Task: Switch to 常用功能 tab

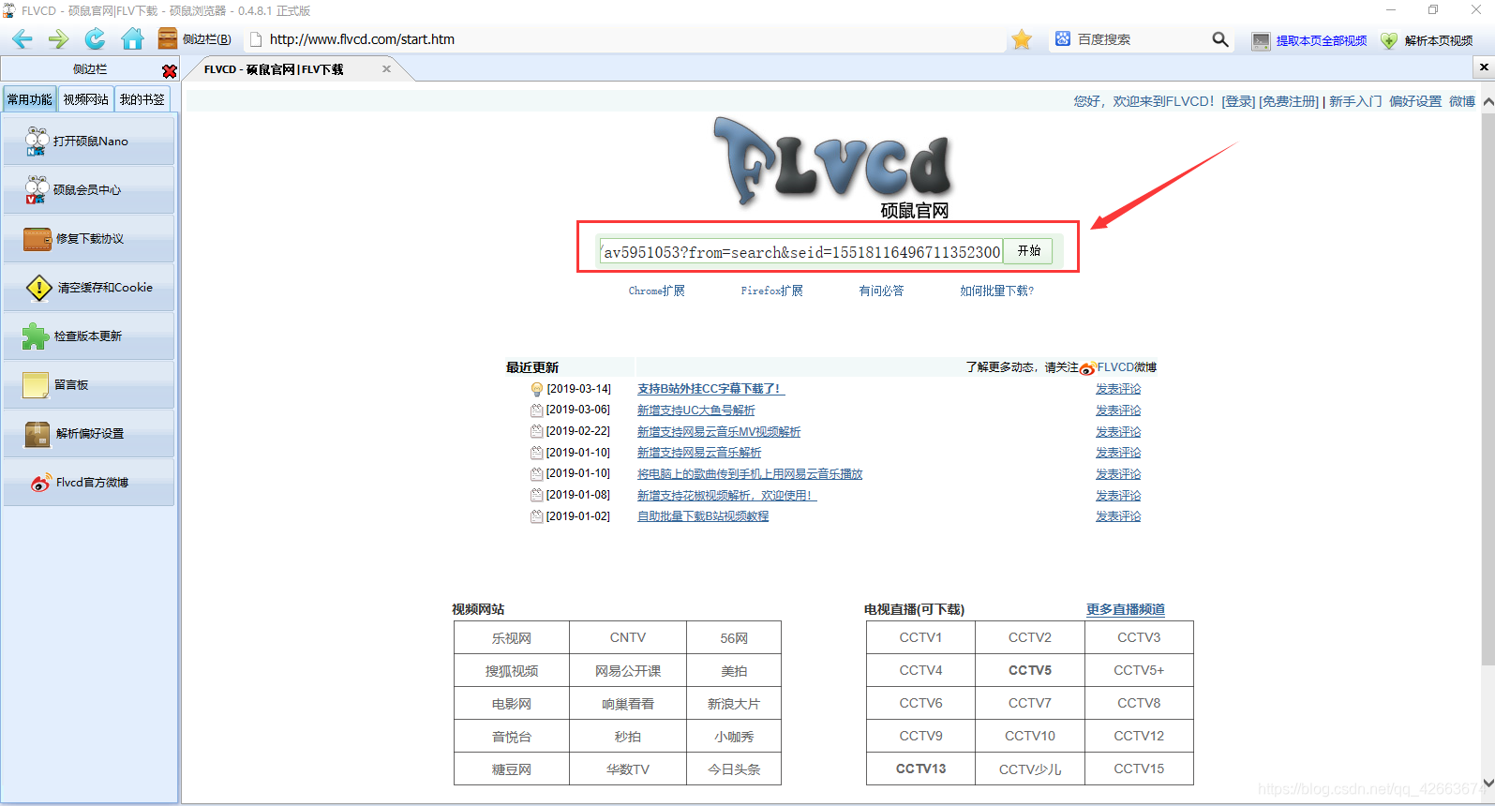Action: pos(30,99)
